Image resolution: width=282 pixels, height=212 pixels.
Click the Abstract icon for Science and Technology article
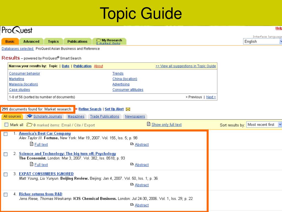point(132,164)
